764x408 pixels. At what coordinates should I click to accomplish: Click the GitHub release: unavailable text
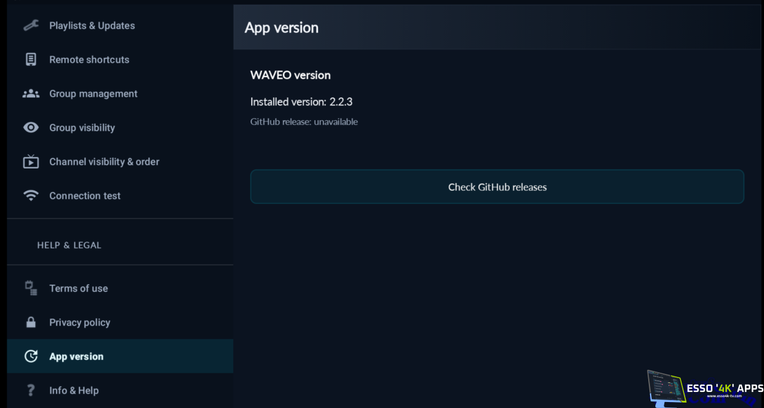point(304,122)
